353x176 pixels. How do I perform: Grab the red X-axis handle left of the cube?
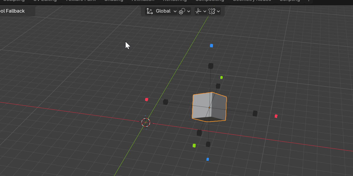pyautogui.click(x=146, y=99)
